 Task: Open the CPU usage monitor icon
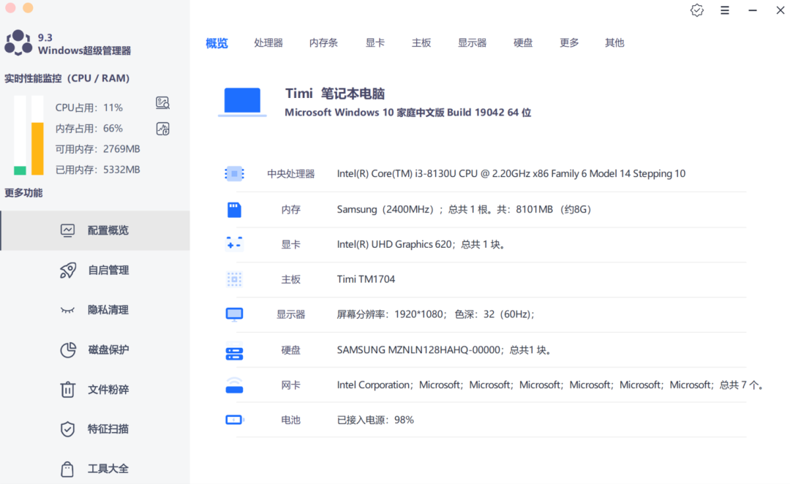(x=162, y=103)
